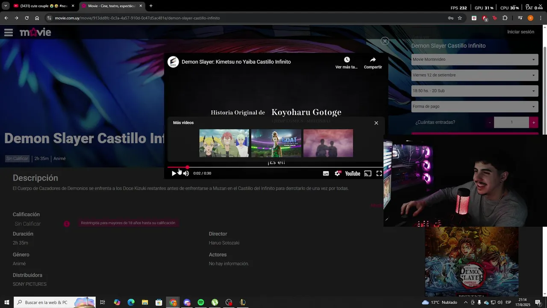Open a new browser tab

[x=151, y=6]
